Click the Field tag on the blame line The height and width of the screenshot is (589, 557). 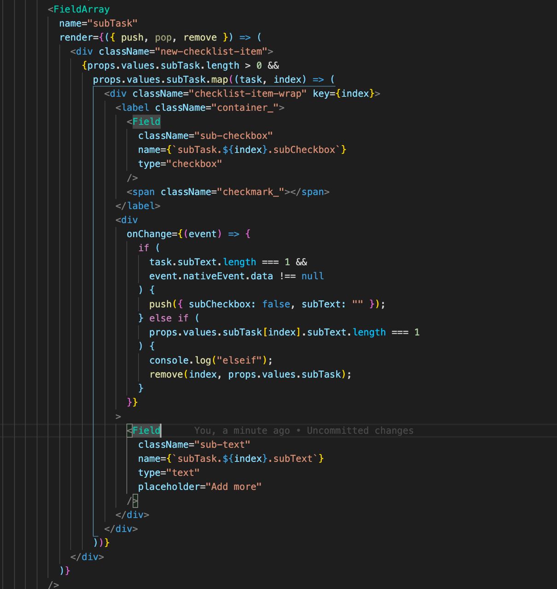pyautogui.click(x=146, y=431)
